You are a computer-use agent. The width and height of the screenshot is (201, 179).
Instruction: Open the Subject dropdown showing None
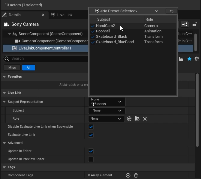click(106, 111)
